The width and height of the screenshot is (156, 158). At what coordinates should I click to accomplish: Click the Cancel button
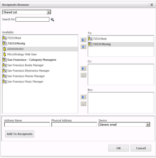(141, 148)
